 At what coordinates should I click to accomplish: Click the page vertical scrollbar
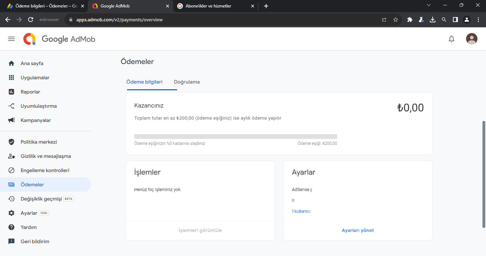click(484, 174)
